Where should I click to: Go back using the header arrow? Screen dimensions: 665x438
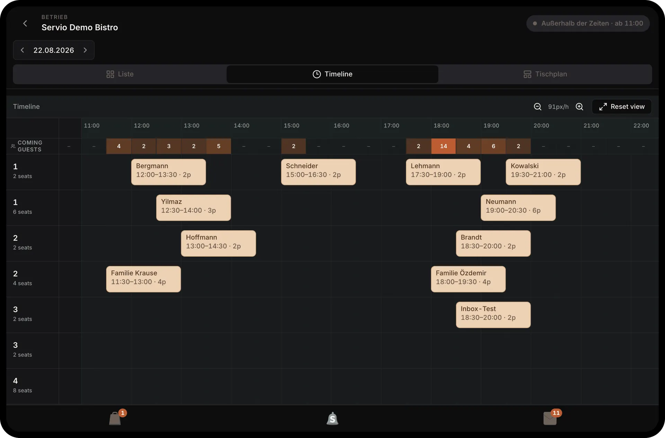point(25,23)
